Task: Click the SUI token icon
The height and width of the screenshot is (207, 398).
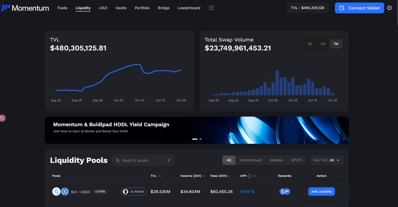Action: [56, 191]
